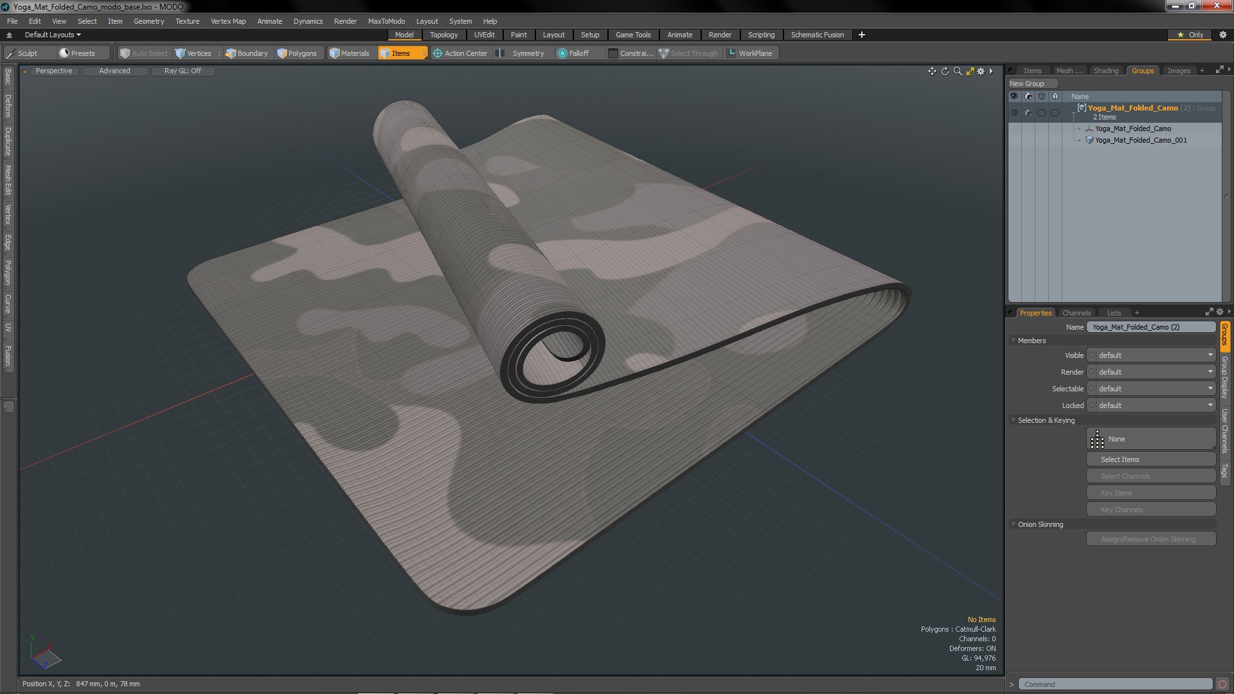Collapse the Onion Skinning section
The width and height of the screenshot is (1234, 694).
pyautogui.click(x=1014, y=524)
